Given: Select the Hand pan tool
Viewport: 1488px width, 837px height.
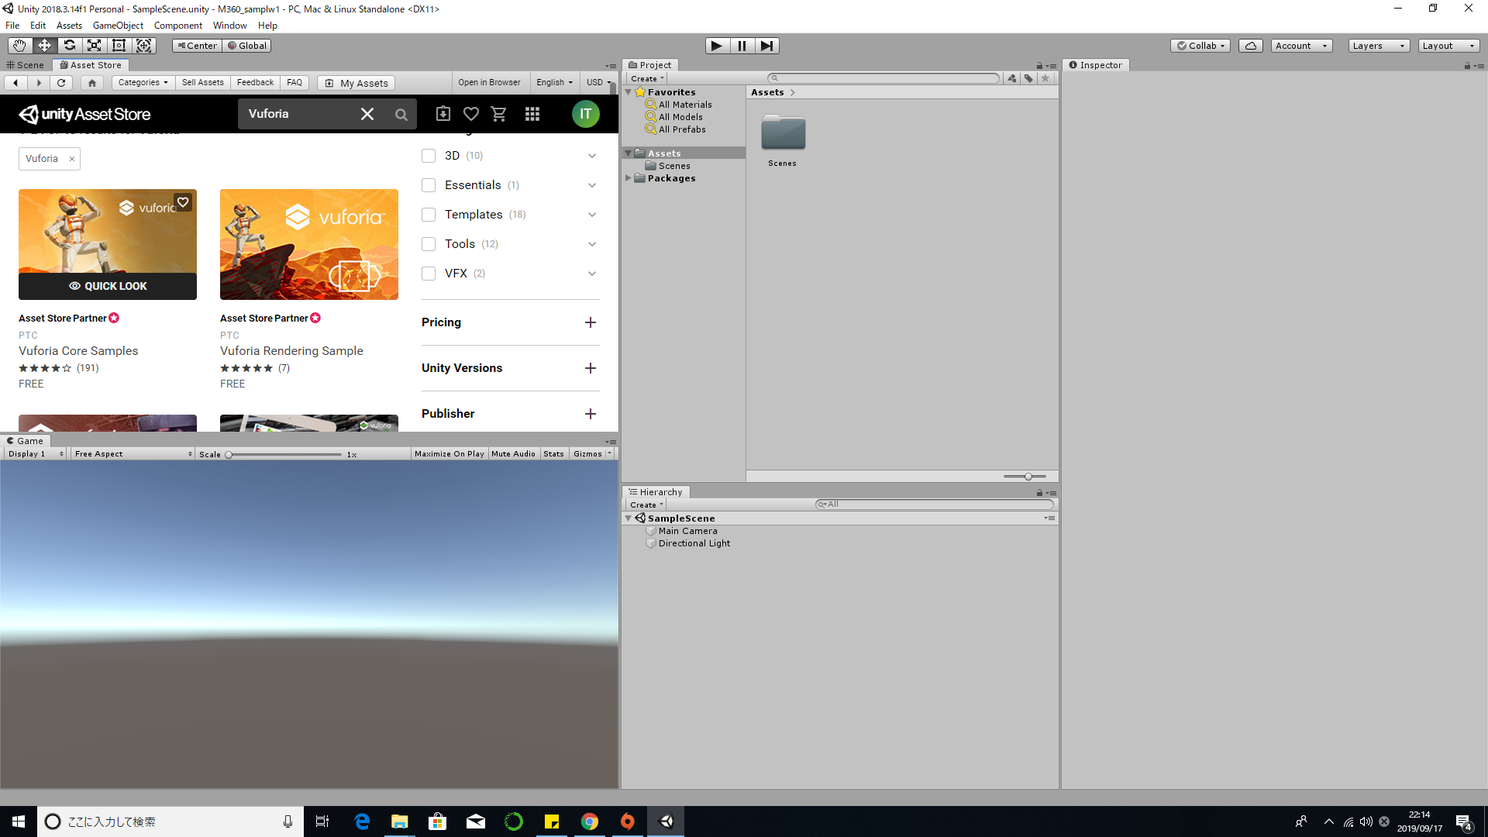Looking at the screenshot, I should point(19,46).
